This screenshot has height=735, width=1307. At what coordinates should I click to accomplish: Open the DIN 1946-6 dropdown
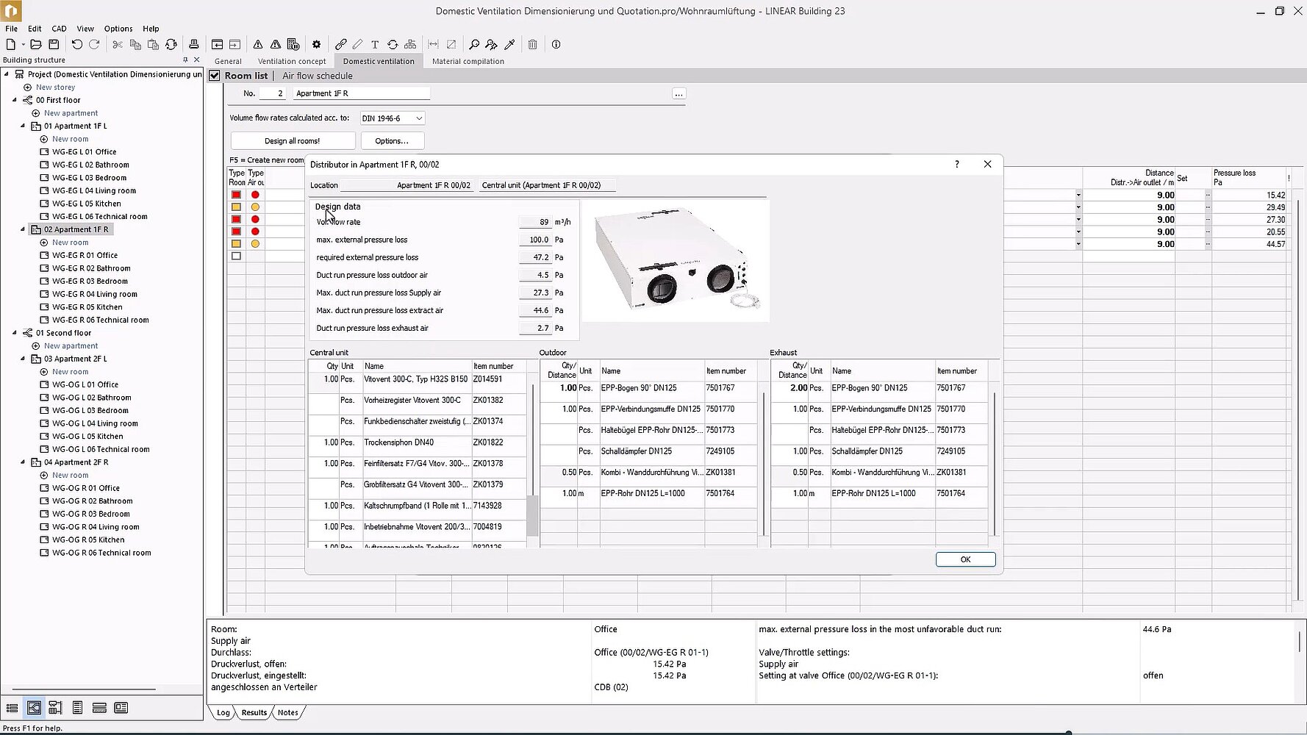(x=393, y=118)
